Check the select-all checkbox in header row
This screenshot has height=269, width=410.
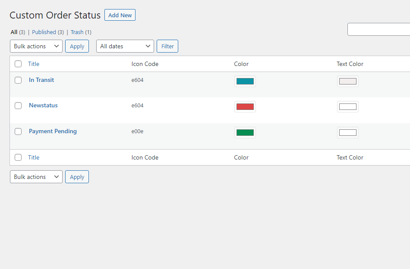click(x=18, y=63)
